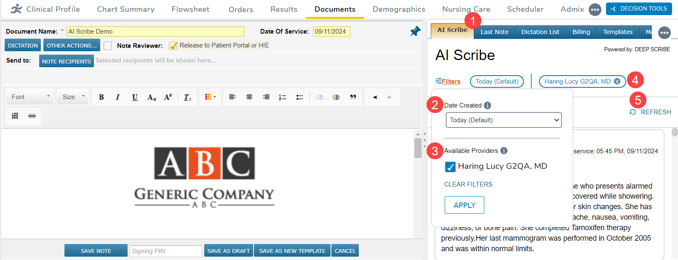
Task: Apply italic formatting to text
Action: pyautogui.click(x=118, y=97)
